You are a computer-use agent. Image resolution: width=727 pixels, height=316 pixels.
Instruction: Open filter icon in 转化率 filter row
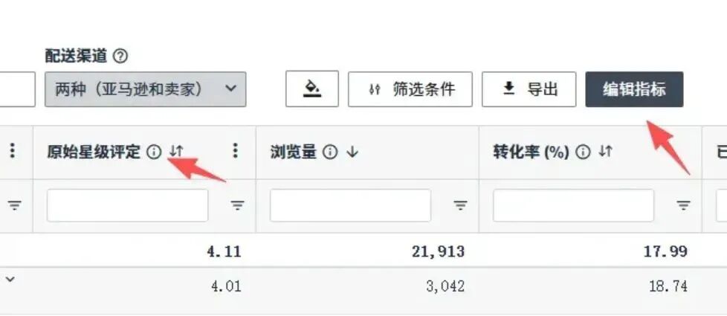(x=683, y=205)
